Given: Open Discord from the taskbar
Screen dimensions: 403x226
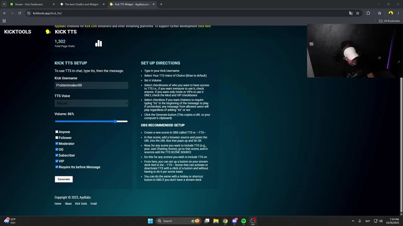Looking at the screenshot, I should 234,221.
